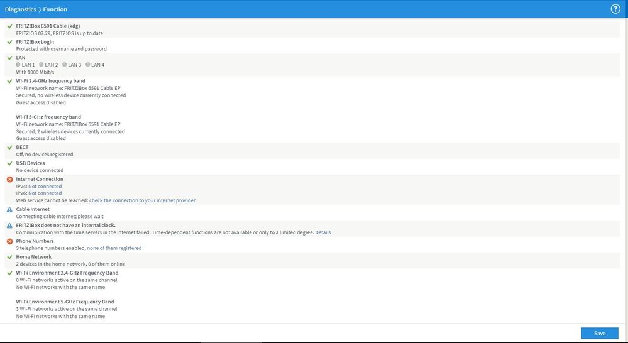Click the 'Internet Connection' heading
This screenshot has width=628, height=343.
pos(40,179)
